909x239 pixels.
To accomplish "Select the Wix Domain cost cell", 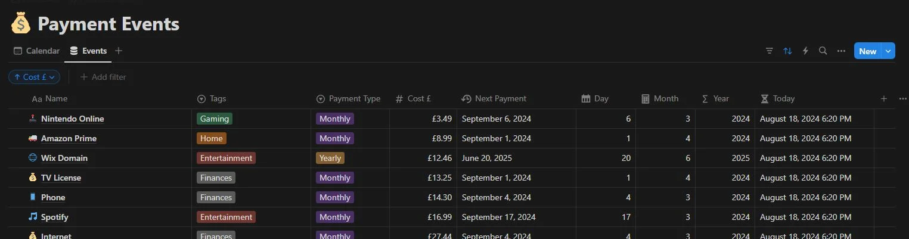I will (x=423, y=158).
